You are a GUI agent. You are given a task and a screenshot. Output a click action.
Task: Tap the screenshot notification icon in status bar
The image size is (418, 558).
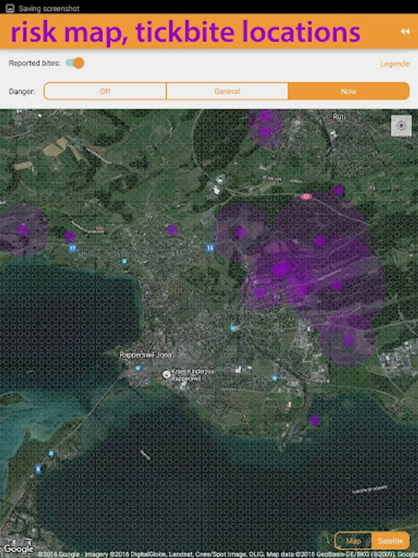pyautogui.click(x=10, y=8)
